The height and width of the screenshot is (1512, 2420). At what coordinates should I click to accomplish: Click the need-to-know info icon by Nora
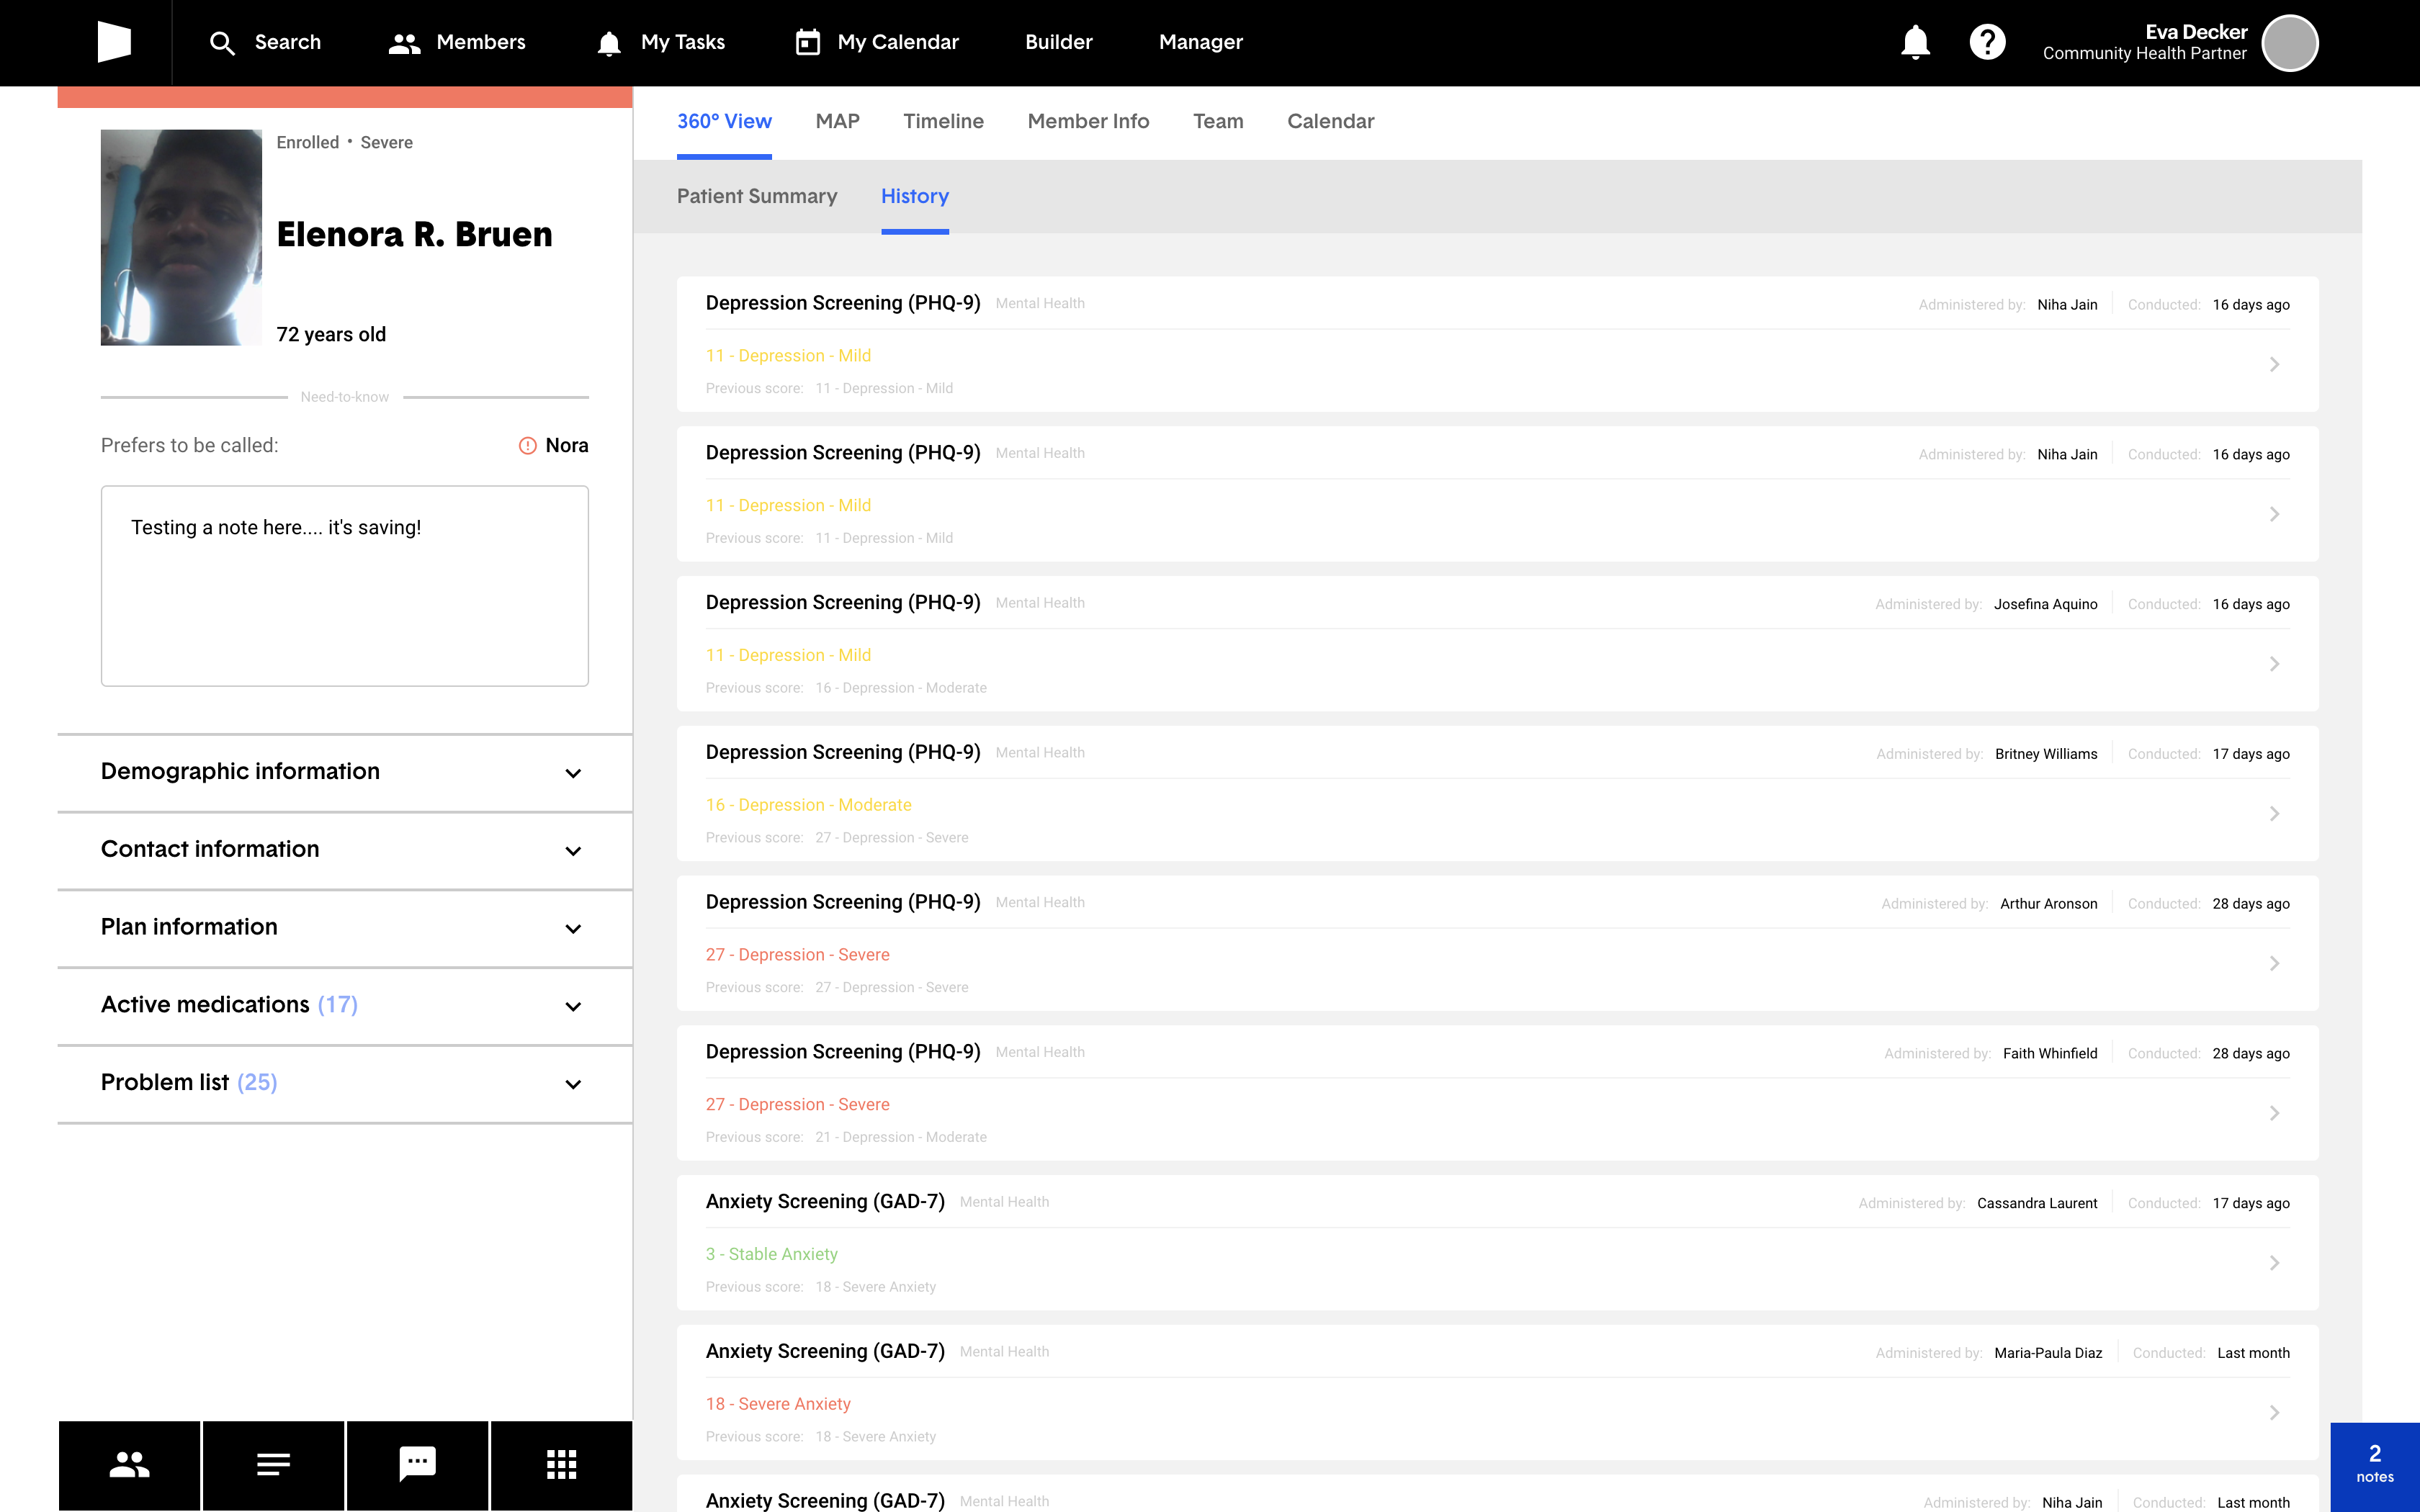click(x=526, y=446)
